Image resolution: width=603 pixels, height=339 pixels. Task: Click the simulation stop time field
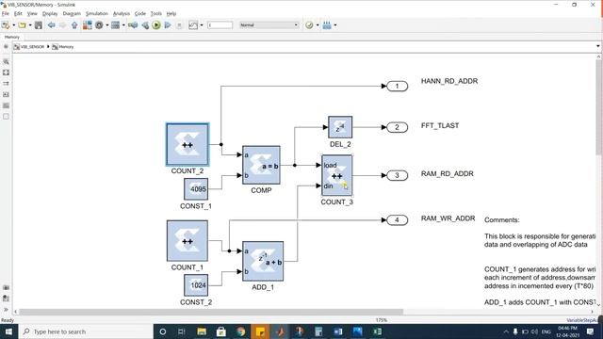(220, 25)
